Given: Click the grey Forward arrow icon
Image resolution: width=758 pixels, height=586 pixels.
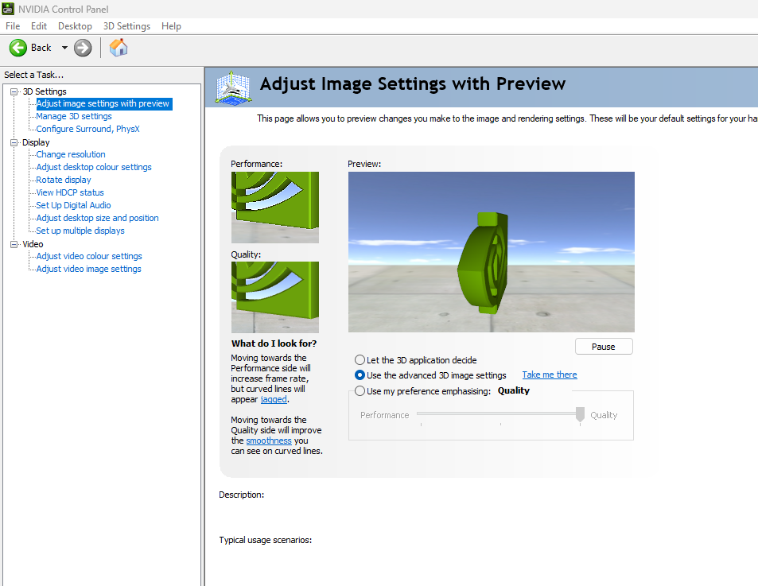Looking at the screenshot, I should (x=83, y=48).
